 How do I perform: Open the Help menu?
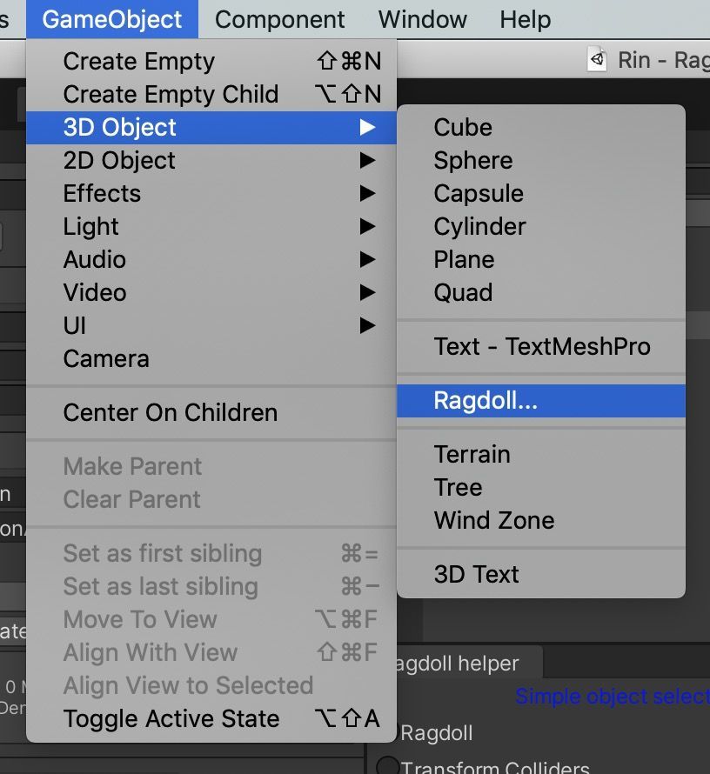[x=526, y=20]
